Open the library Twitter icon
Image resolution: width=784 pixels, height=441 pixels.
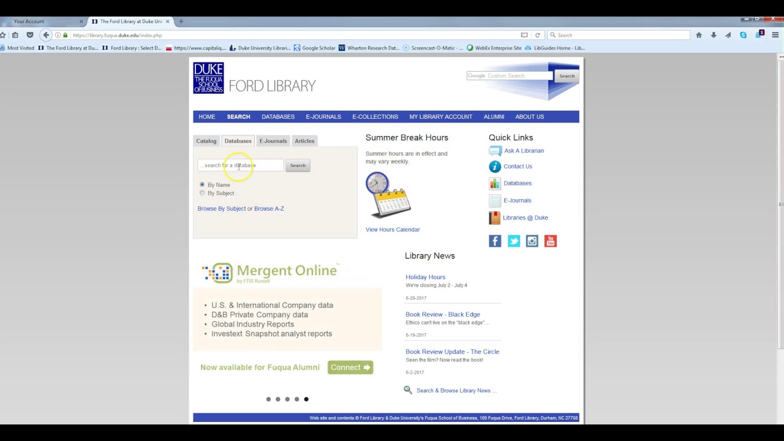513,241
